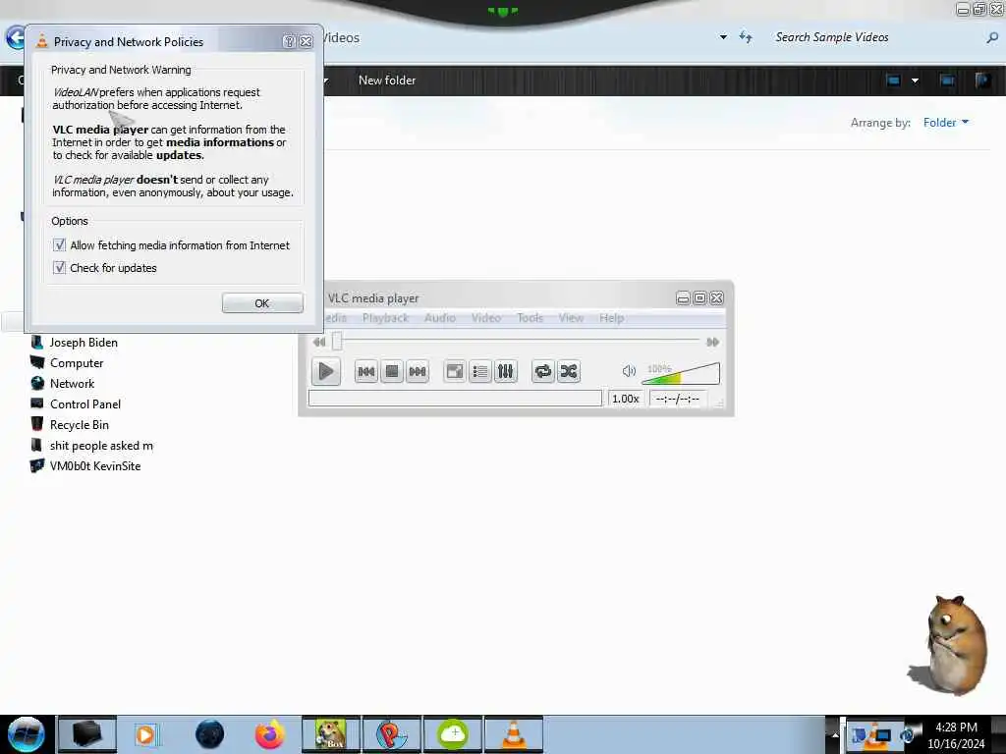The height and width of the screenshot is (754, 1006).
Task: Toggle shuffle random playback in VLC
Action: coord(569,371)
